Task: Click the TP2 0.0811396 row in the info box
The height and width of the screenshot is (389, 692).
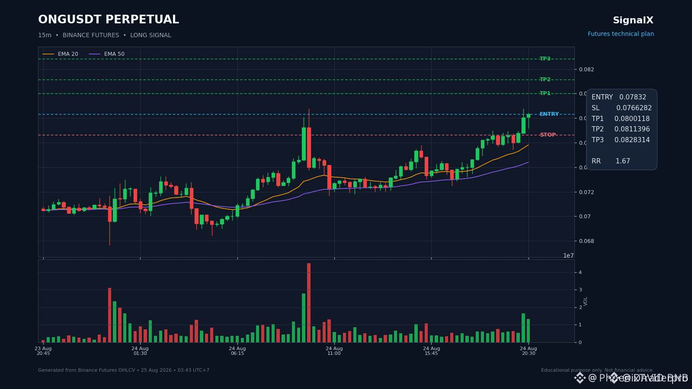Action: point(621,129)
